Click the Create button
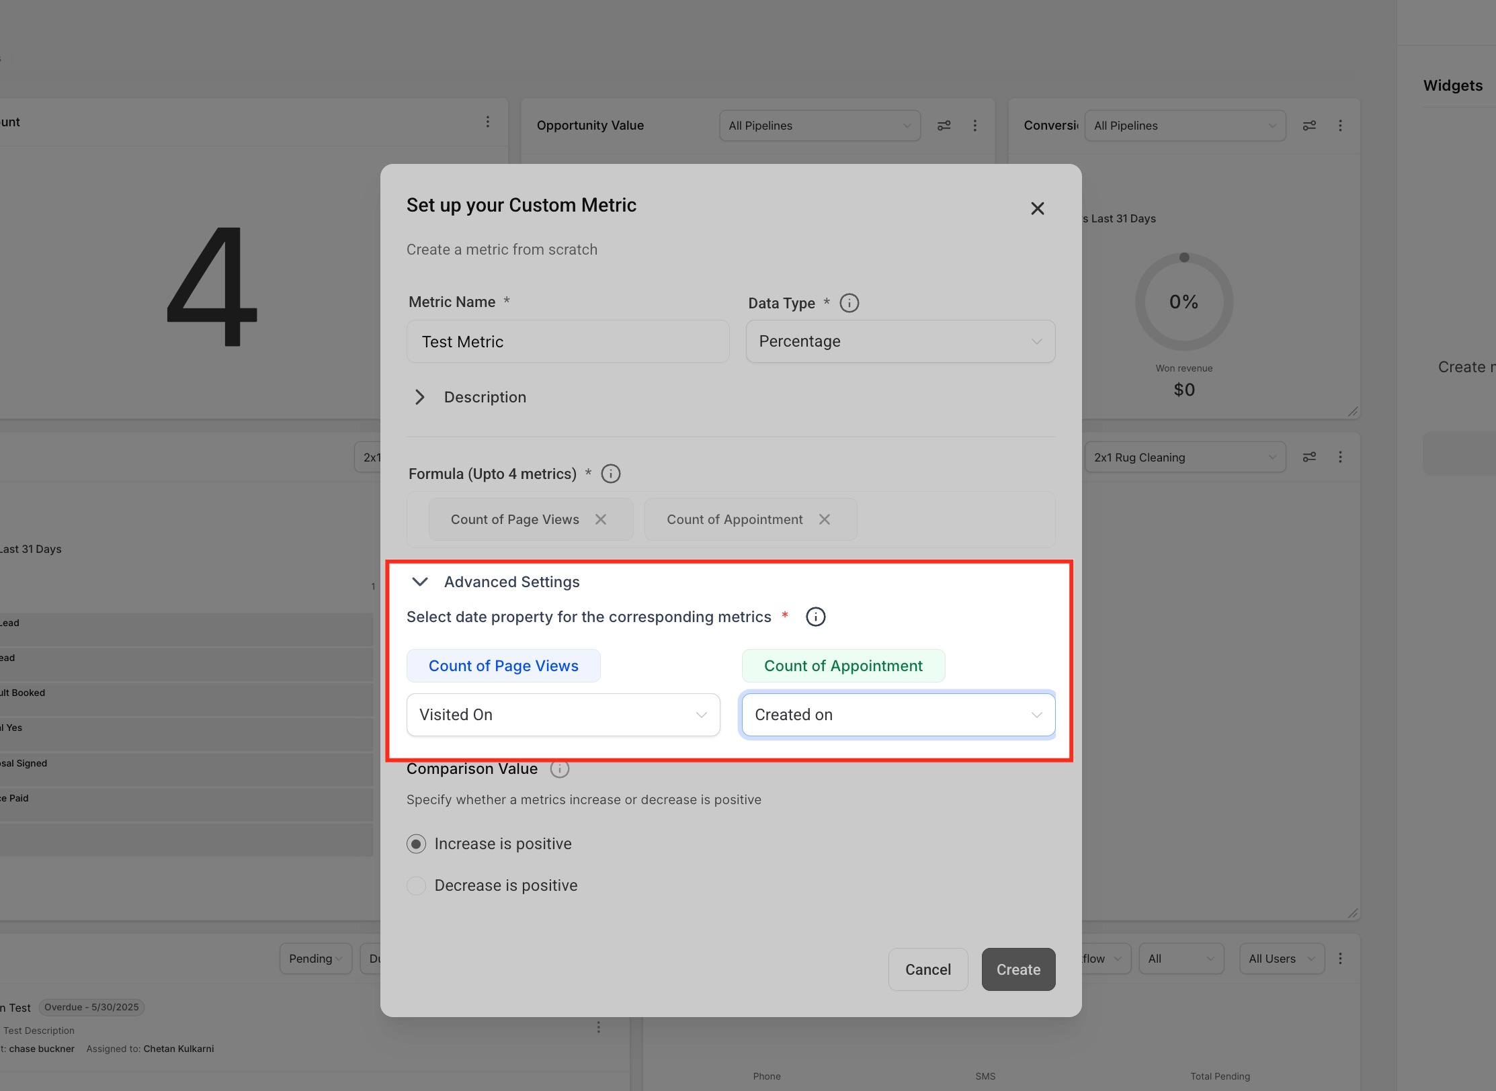 point(1017,969)
